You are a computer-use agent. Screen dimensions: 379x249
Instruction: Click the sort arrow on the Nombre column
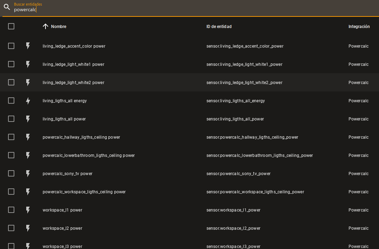coord(45,26)
